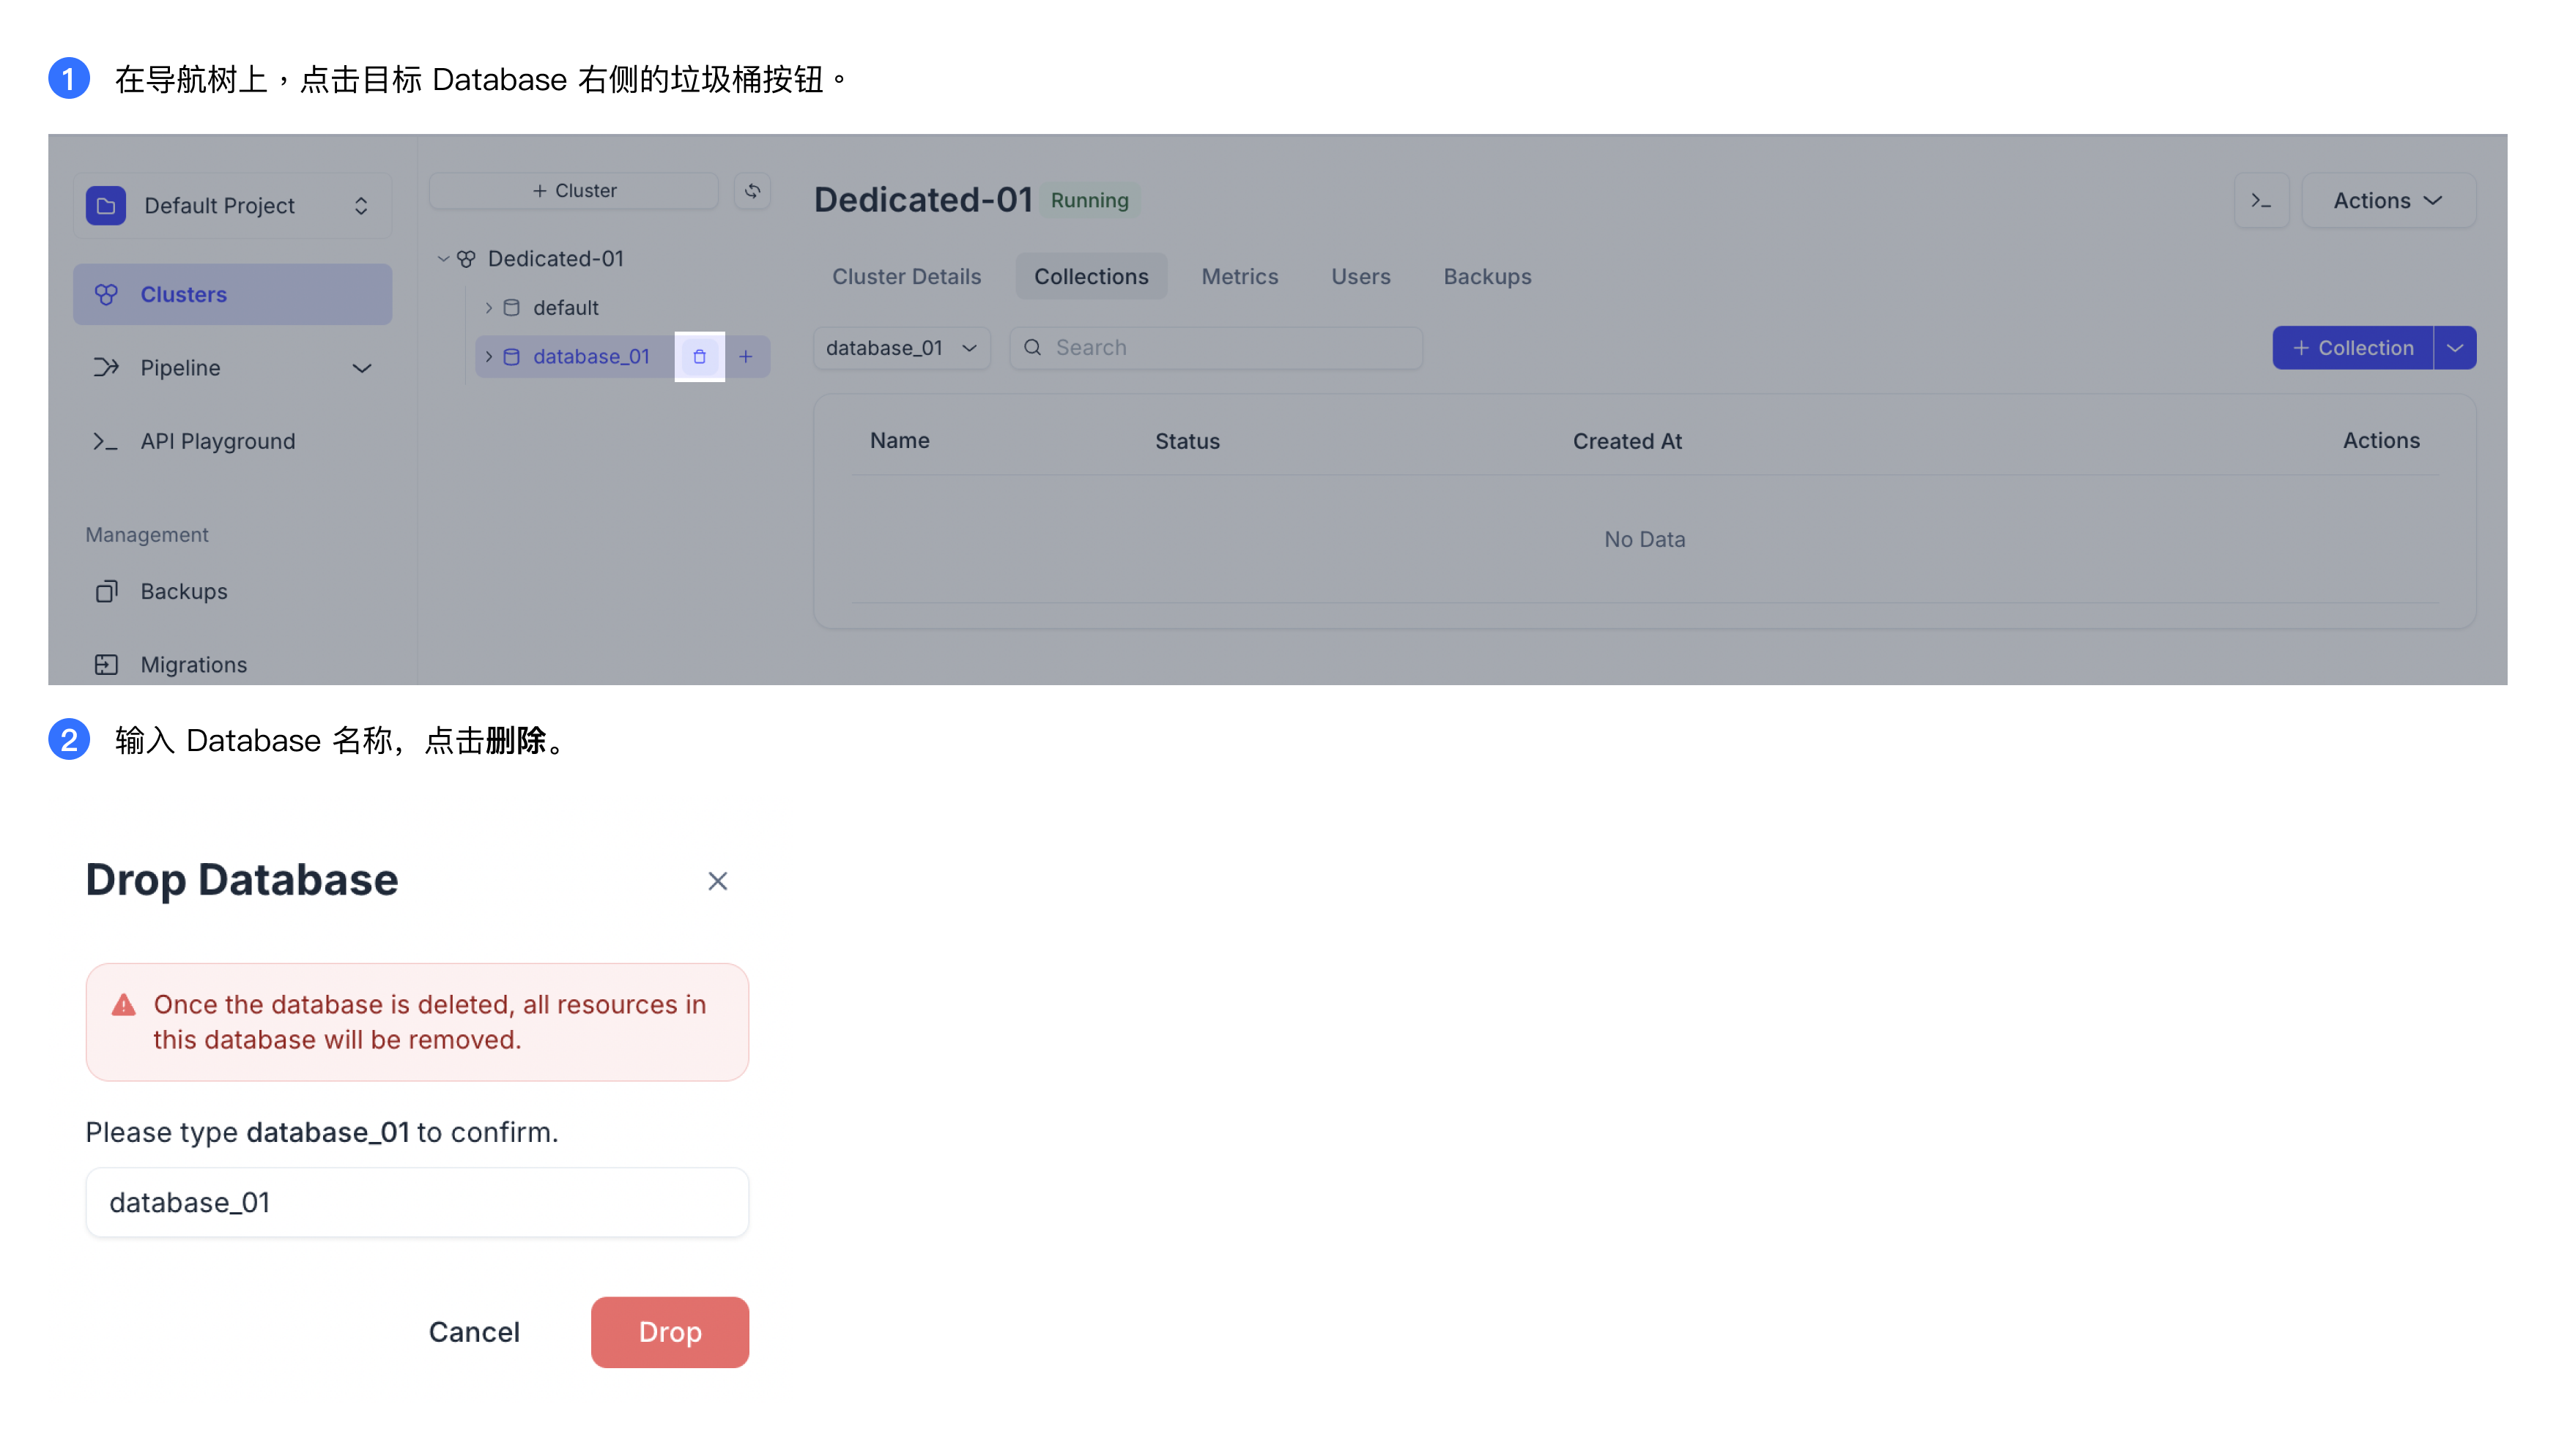Click the plus icon beside database_01
The image size is (2556, 1456).
747,356
